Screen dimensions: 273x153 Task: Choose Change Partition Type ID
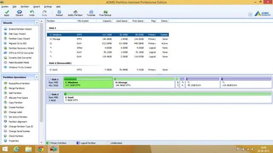point(21,127)
